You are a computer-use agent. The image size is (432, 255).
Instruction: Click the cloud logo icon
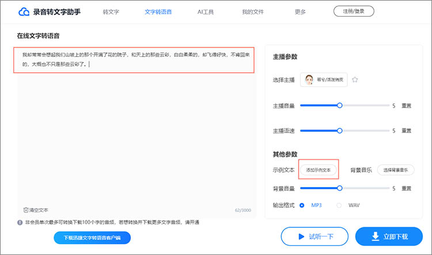point(24,12)
